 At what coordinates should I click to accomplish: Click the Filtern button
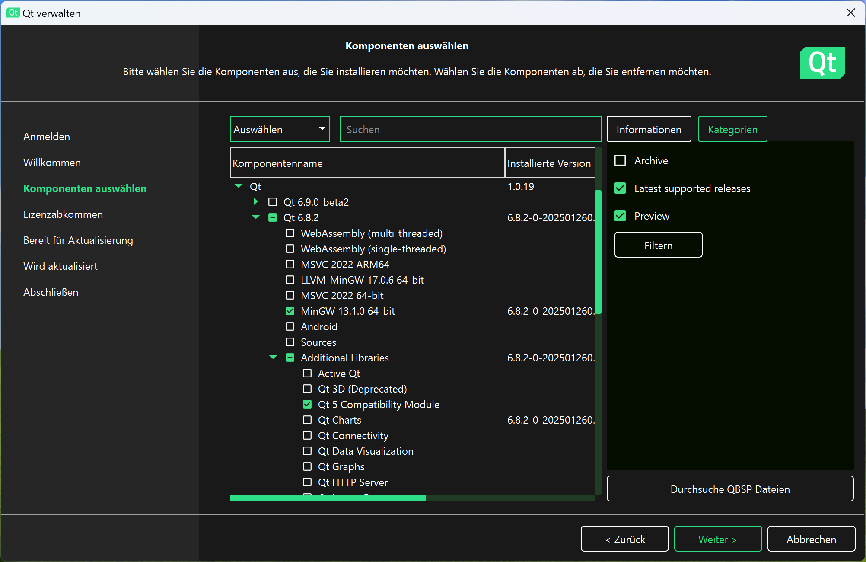658,245
